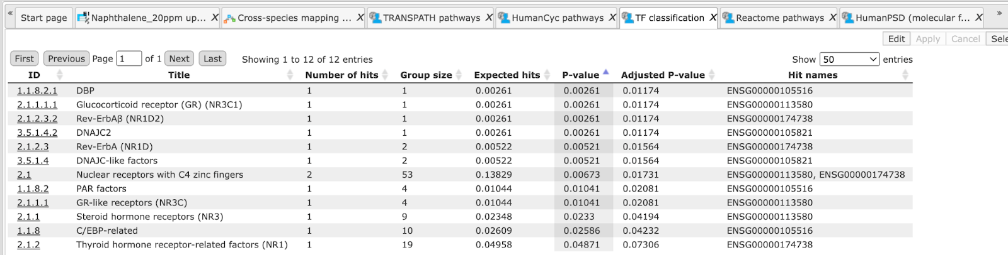1008x255 pixels.
Task: Focus the Page number input field
Action: pyautogui.click(x=129, y=58)
